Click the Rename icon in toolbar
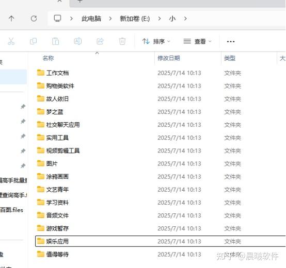The image size is (286, 268). coord(78,41)
